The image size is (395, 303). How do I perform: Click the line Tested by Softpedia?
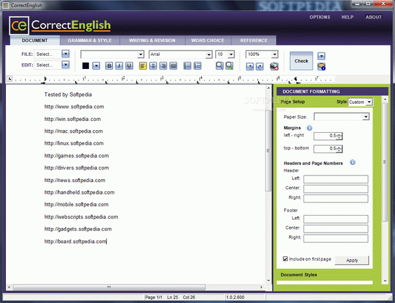click(68, 95)
